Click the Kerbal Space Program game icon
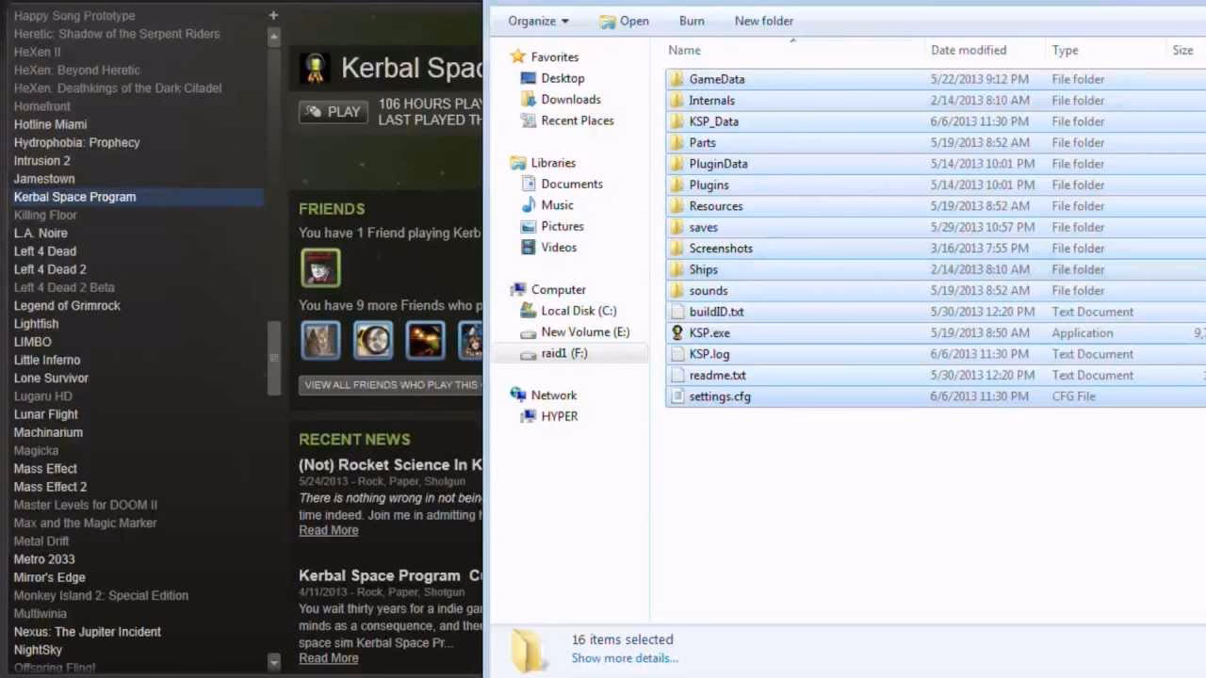The width and height of the screenshot is (1206, 678). [x=315, y=67]
